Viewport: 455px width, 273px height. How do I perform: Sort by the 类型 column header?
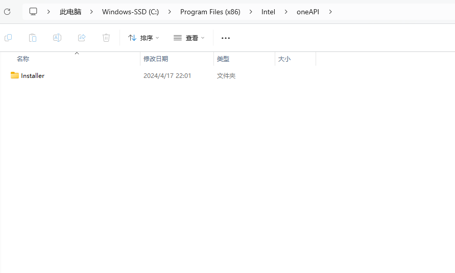223,59
